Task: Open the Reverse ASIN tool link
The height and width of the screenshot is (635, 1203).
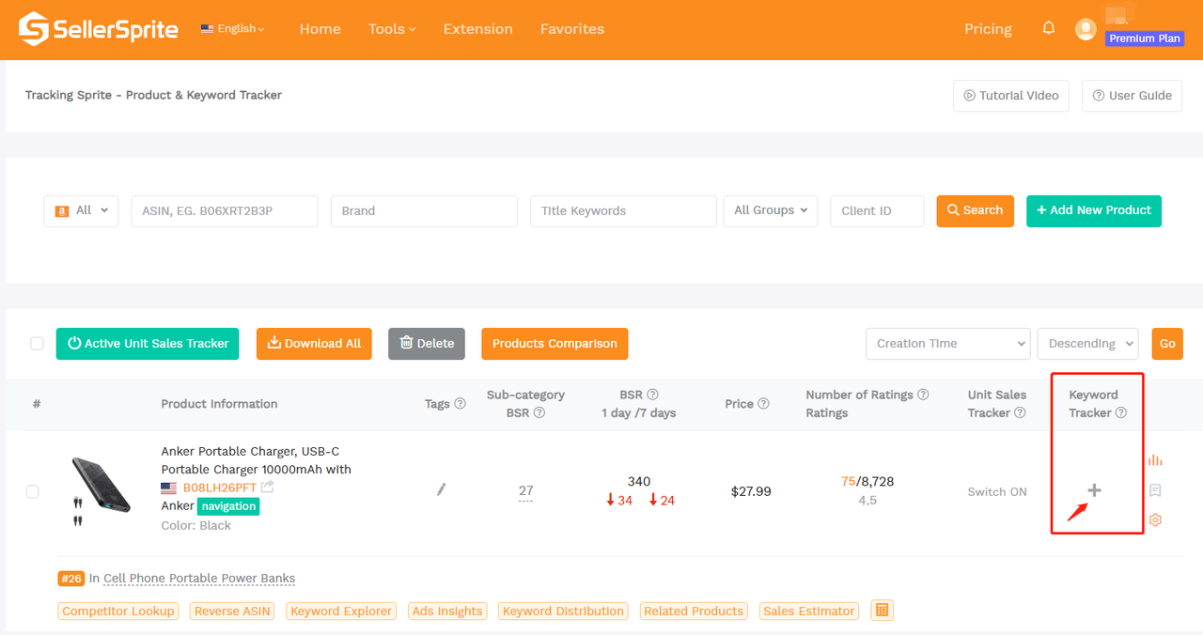Action: 232,612
